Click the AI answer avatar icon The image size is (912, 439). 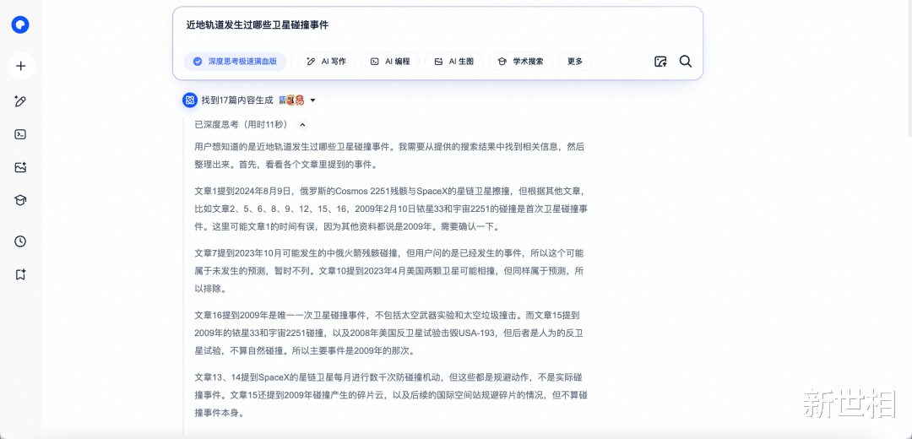[x=189, y=100]
